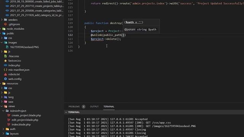Click the .gitignore git icon
Viewport: 244px width, 137px height.
(x=6, y=24)
